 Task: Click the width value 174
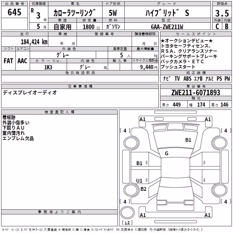tap(201, 105)
